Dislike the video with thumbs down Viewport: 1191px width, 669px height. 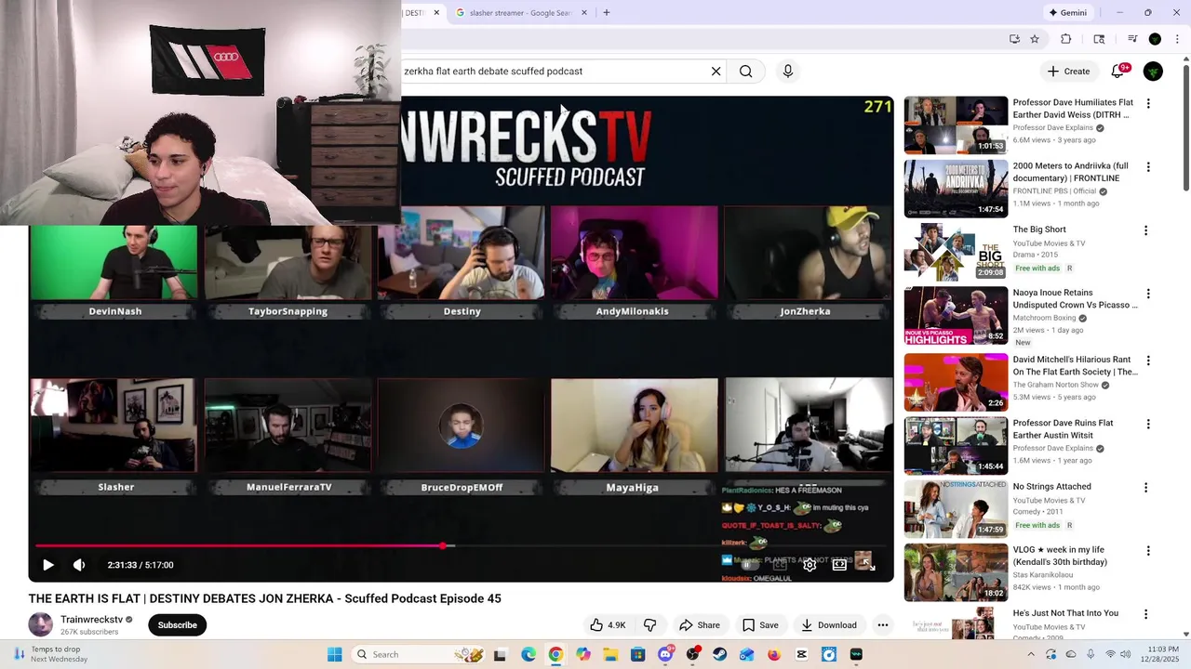(649, 625)
